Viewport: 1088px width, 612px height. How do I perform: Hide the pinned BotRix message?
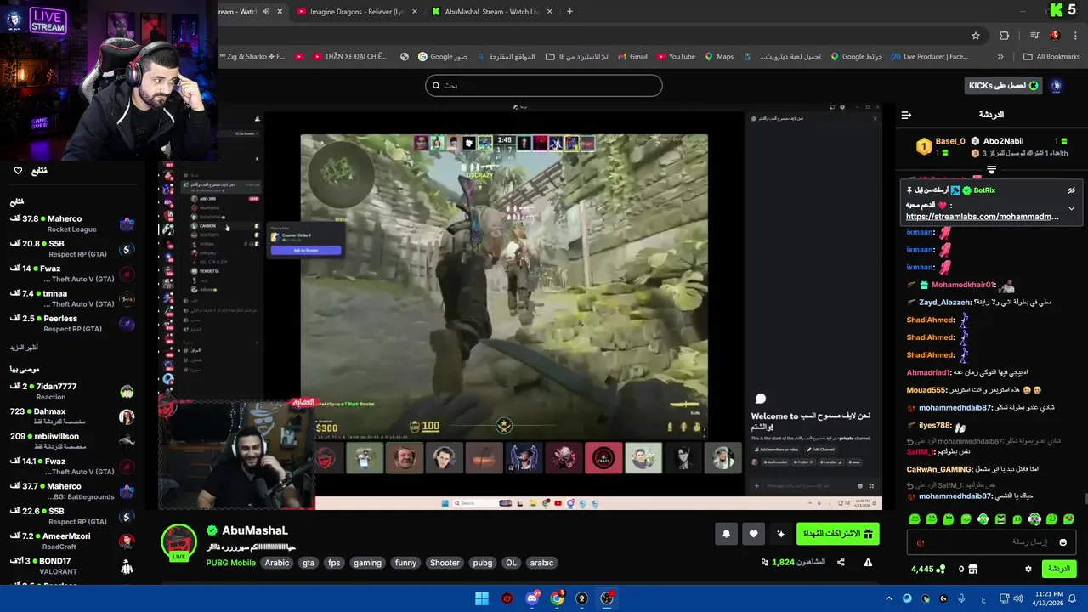point(1071,190)
